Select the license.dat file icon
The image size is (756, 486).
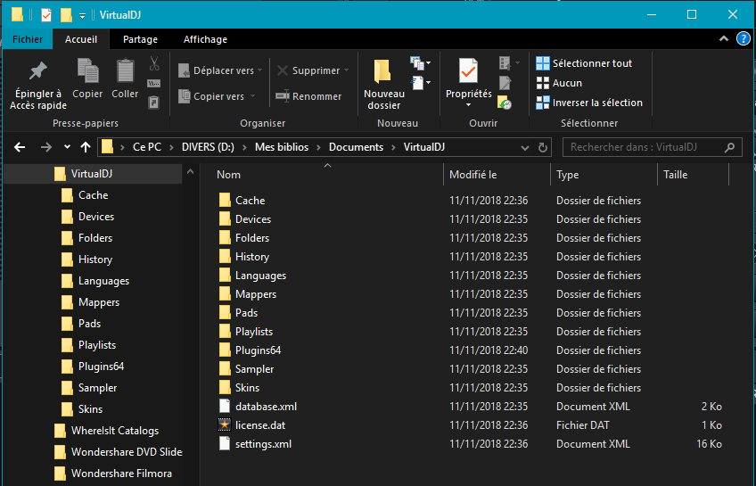[224, 424]
